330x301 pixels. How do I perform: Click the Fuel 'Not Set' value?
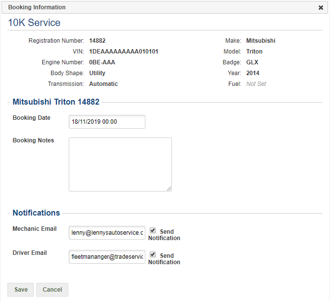[256, 84]
